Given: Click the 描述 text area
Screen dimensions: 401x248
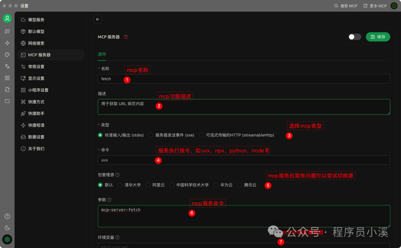Looking at the screenshot, I should coord(244,107).
